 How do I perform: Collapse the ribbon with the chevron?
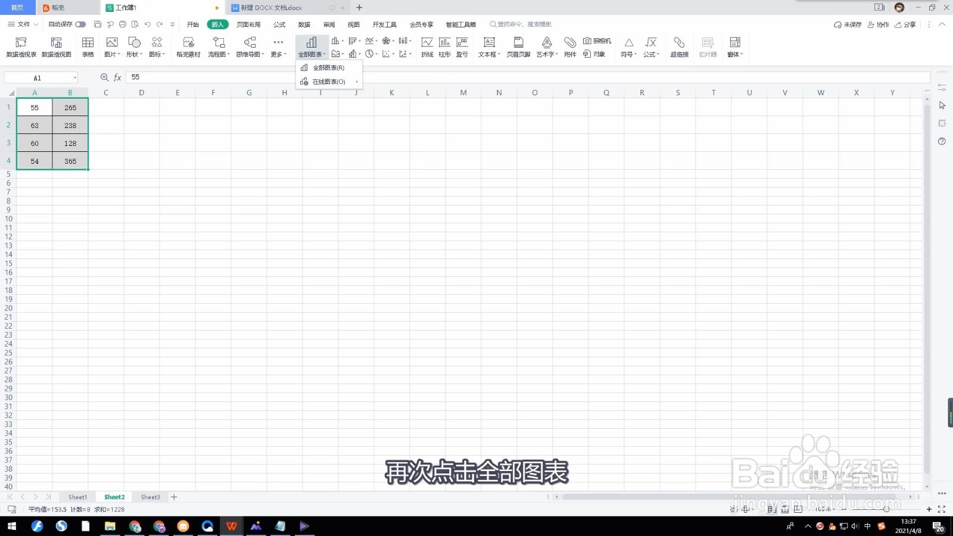click(x=942, y=24)
